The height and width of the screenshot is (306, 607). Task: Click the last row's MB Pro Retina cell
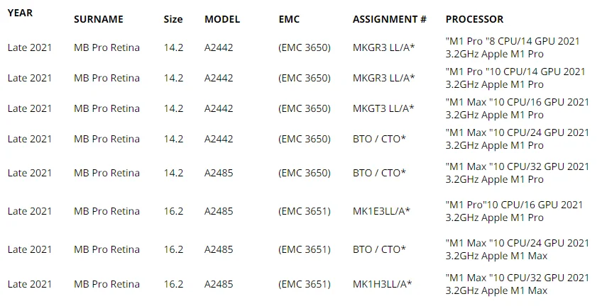(x=106, y=284)
